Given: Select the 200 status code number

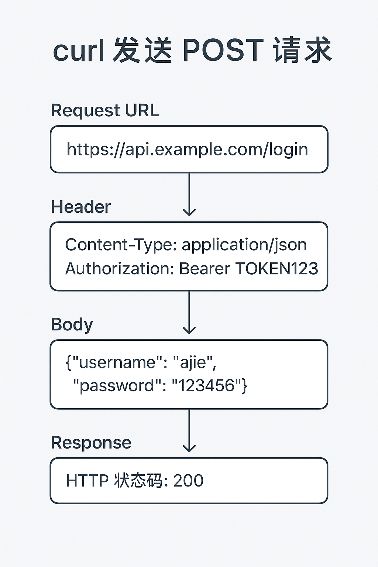Looking at the screenshot, I should [x=188, y=481].
